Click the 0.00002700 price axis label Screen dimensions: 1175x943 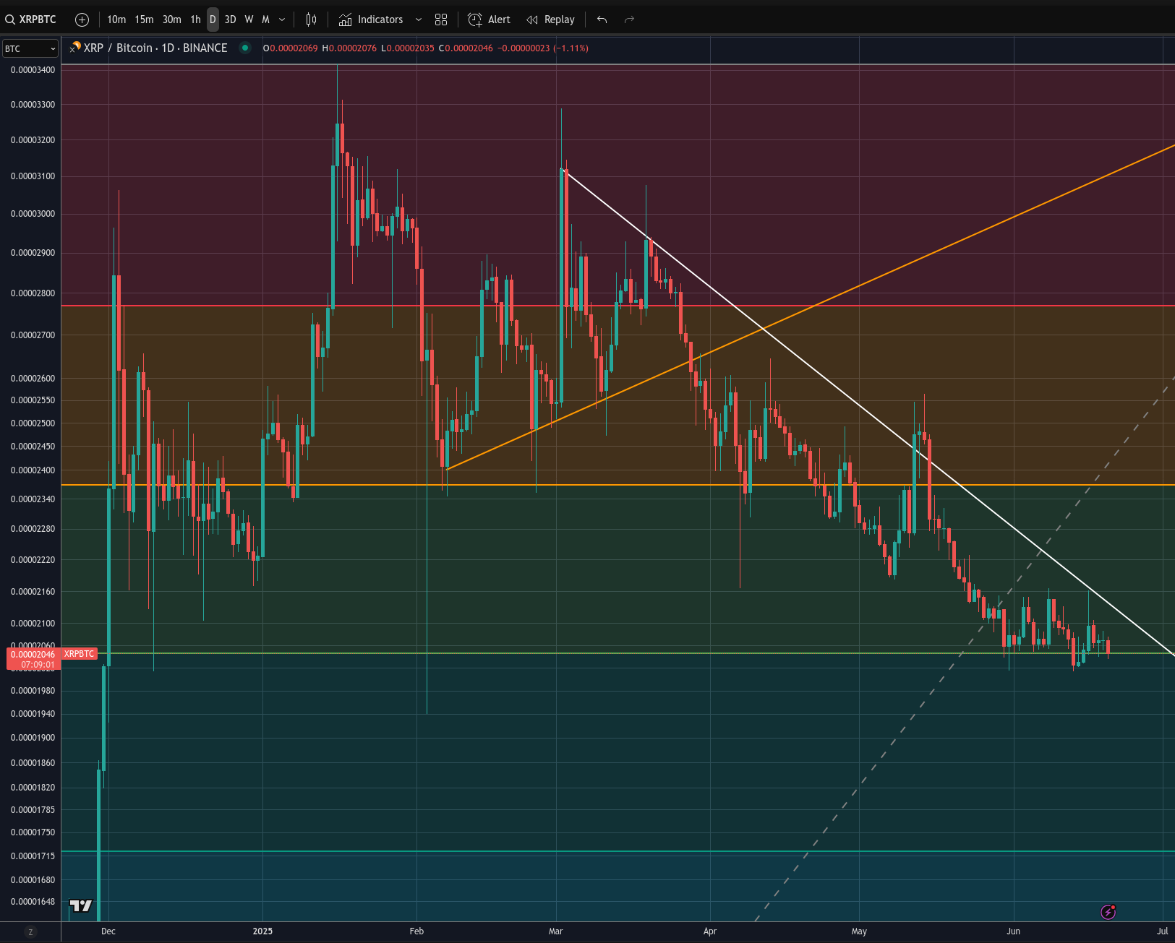coord(33,335)
